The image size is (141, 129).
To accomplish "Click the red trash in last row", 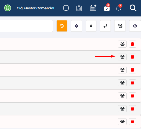I will [x=133, y=122].
